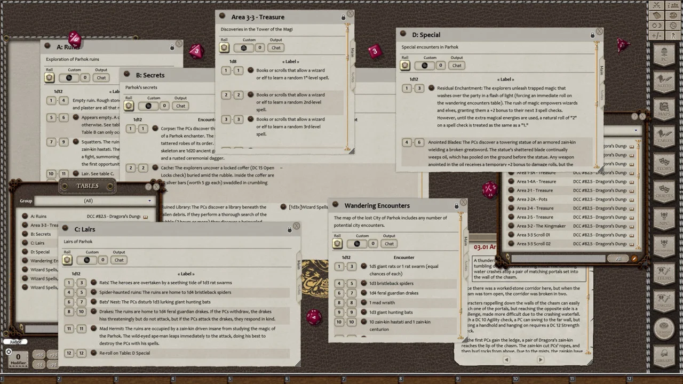Switch to Main tab in Wandering Encounters
The width and height of the screenshot is (683, 384).
pyautogui.click(x=466, y=241)
